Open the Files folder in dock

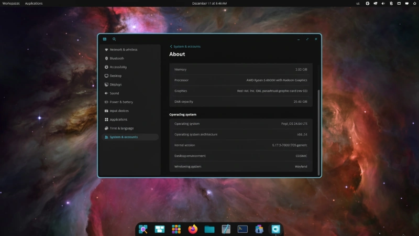(x=209, y=229)
